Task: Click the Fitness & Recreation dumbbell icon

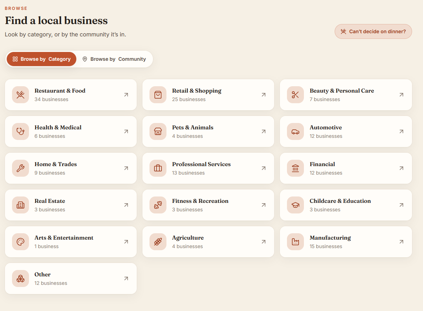Action: pyautogui.click(x=158, y=205)
